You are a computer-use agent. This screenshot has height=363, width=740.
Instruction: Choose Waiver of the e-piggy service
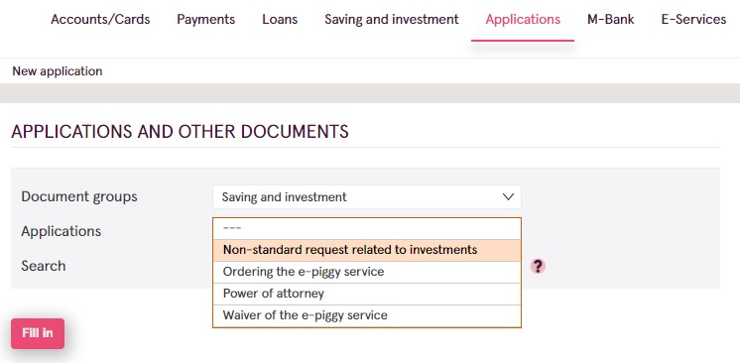click(x=367, y=315)
